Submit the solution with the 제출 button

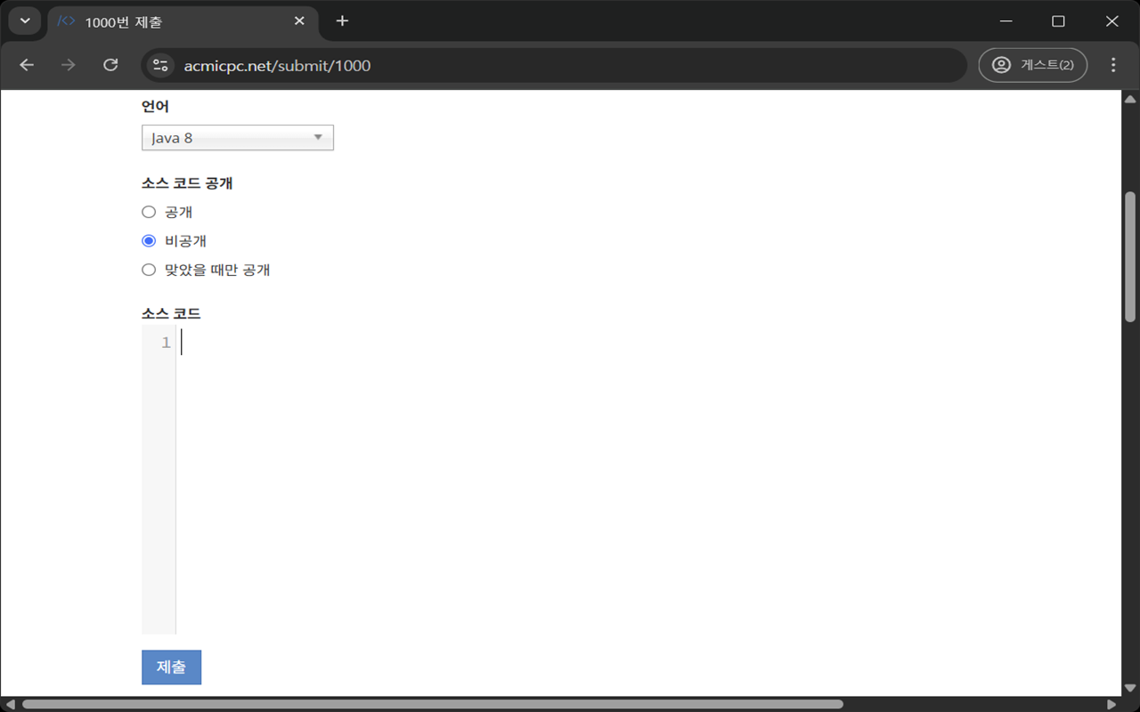click(x=171, y=667)
